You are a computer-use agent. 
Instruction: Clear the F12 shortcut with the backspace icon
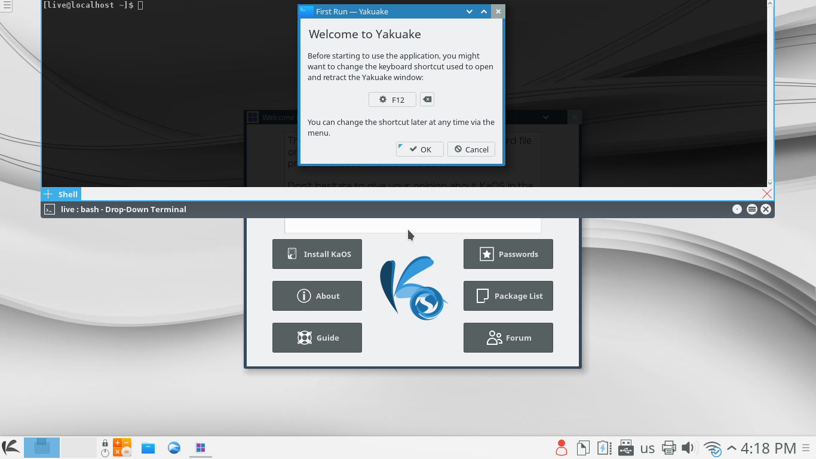427,99
